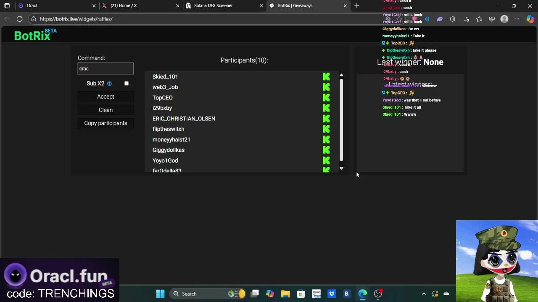
Task: Close the BotRix Giveaways tab
Action: [345, 5]
